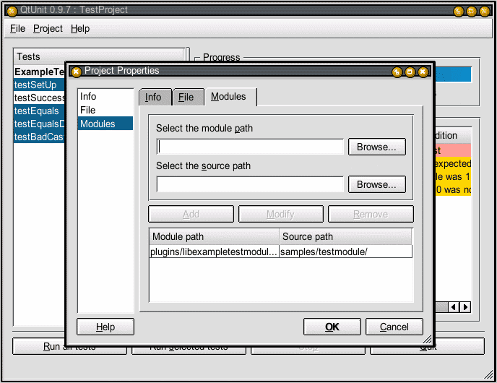Close the Project Properties dialog

tap(423, 72)
